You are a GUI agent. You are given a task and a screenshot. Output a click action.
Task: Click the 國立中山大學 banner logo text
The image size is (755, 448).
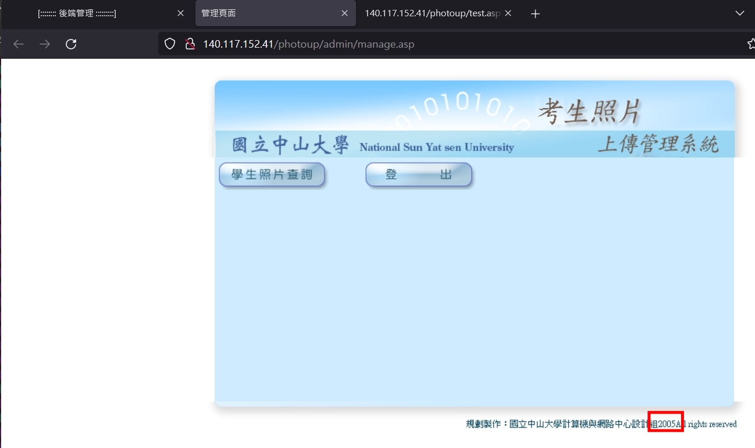[290, 145]
